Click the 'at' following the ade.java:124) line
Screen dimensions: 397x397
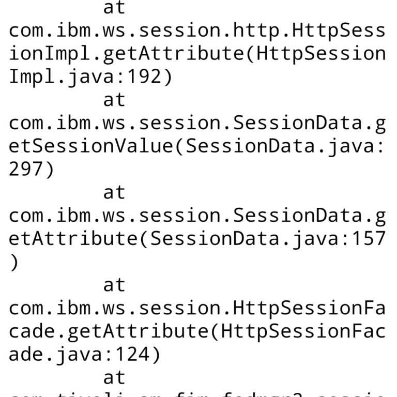click(114, 378)
